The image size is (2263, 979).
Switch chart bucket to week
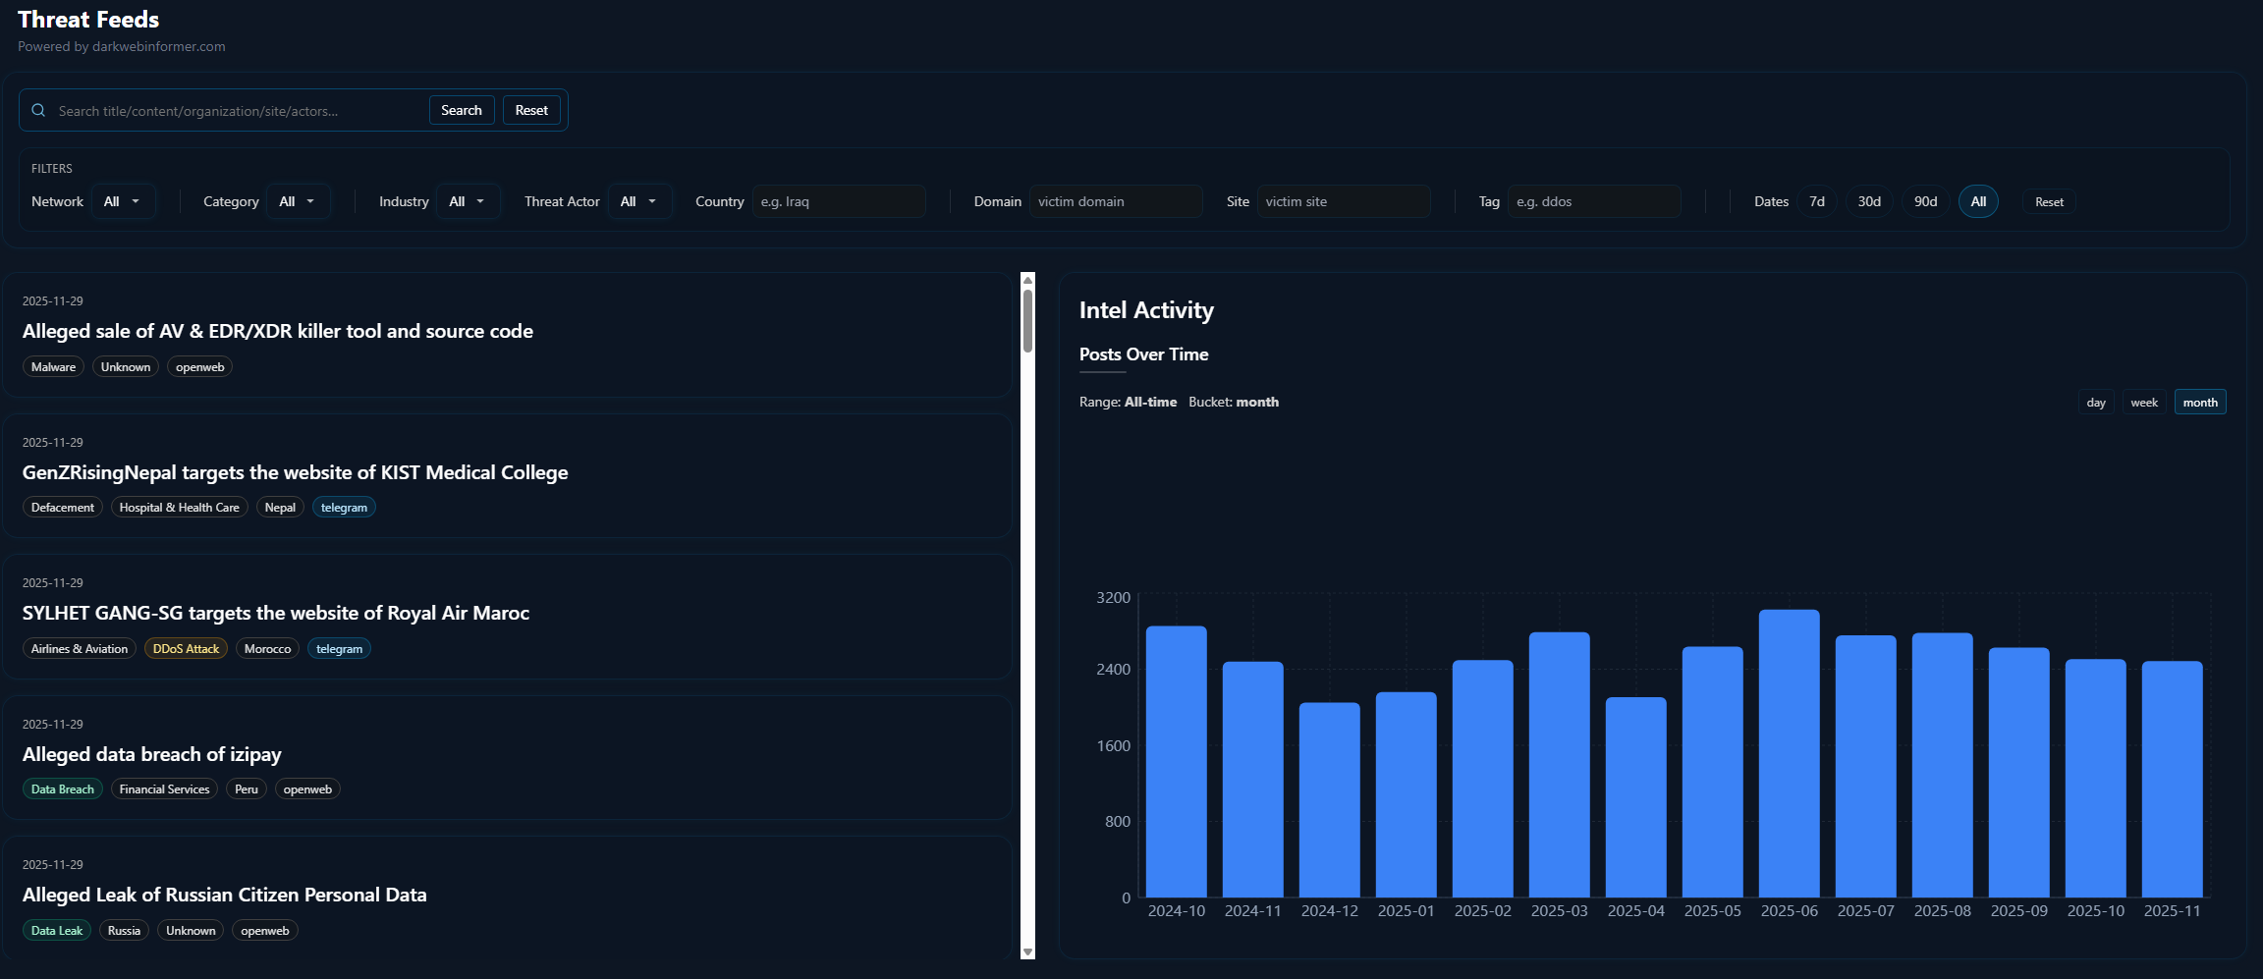pos(2143,403)
